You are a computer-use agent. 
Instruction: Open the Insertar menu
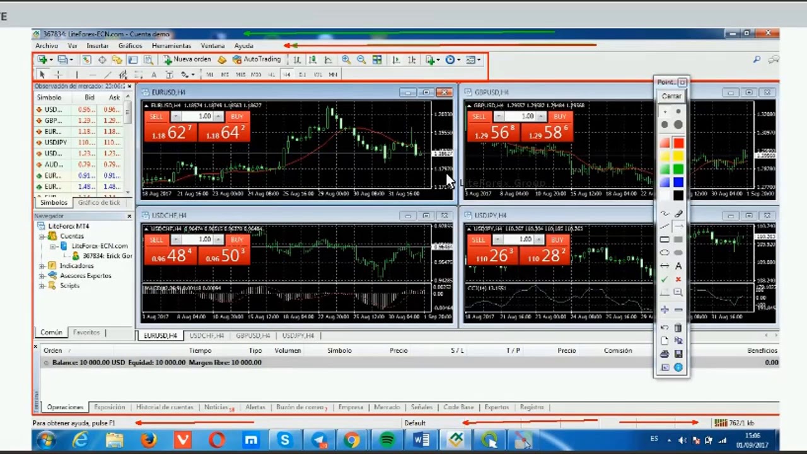[98, 46]
